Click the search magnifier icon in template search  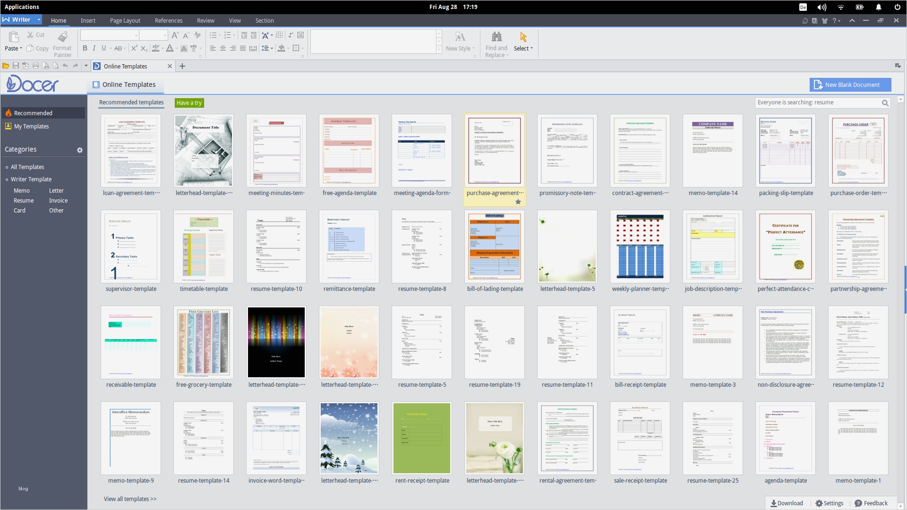tap(885, 103)
